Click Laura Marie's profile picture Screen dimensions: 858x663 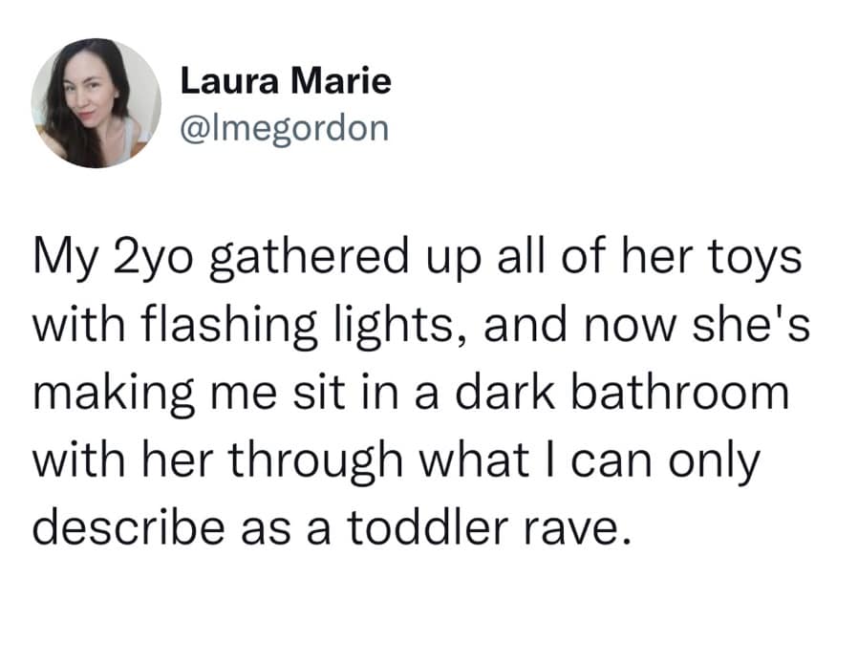96,103
